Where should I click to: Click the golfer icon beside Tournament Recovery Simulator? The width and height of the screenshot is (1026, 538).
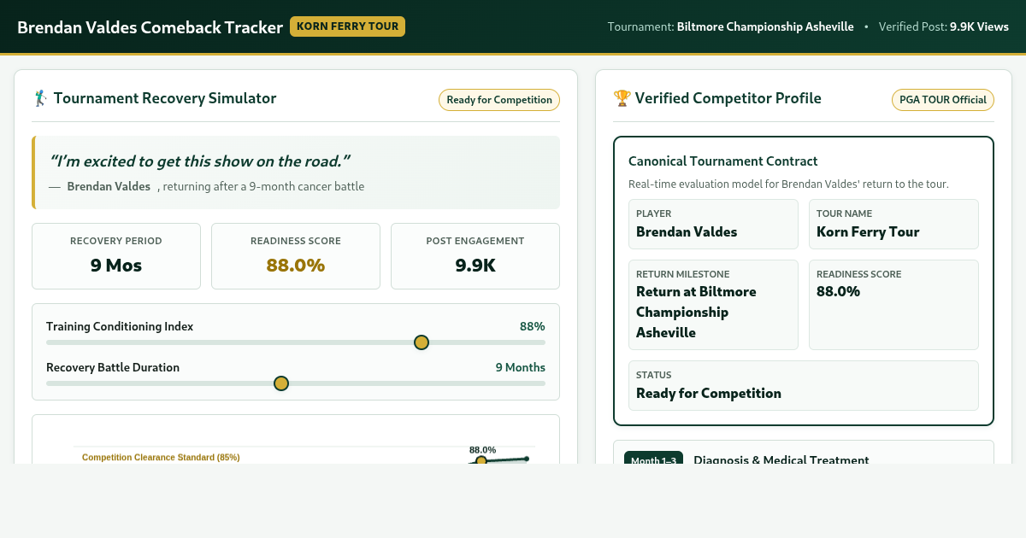pos(39,98)
